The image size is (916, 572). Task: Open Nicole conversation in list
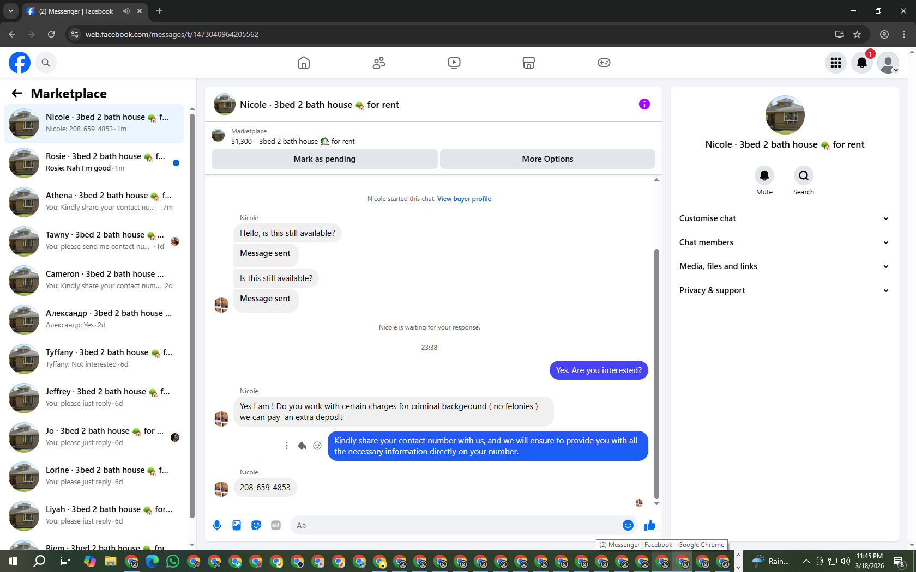[94, 124]
